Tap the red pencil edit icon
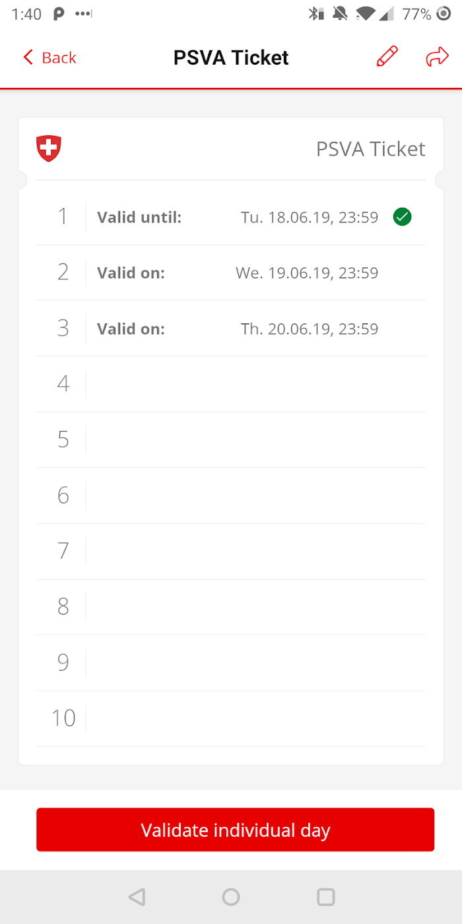 pyautogui.click(x=387, y=57)
